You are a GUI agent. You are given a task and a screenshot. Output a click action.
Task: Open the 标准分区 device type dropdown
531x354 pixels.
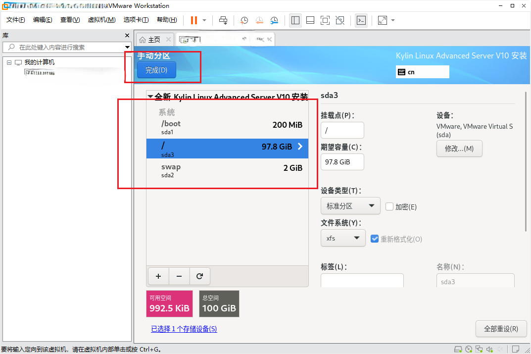[350, 206]
